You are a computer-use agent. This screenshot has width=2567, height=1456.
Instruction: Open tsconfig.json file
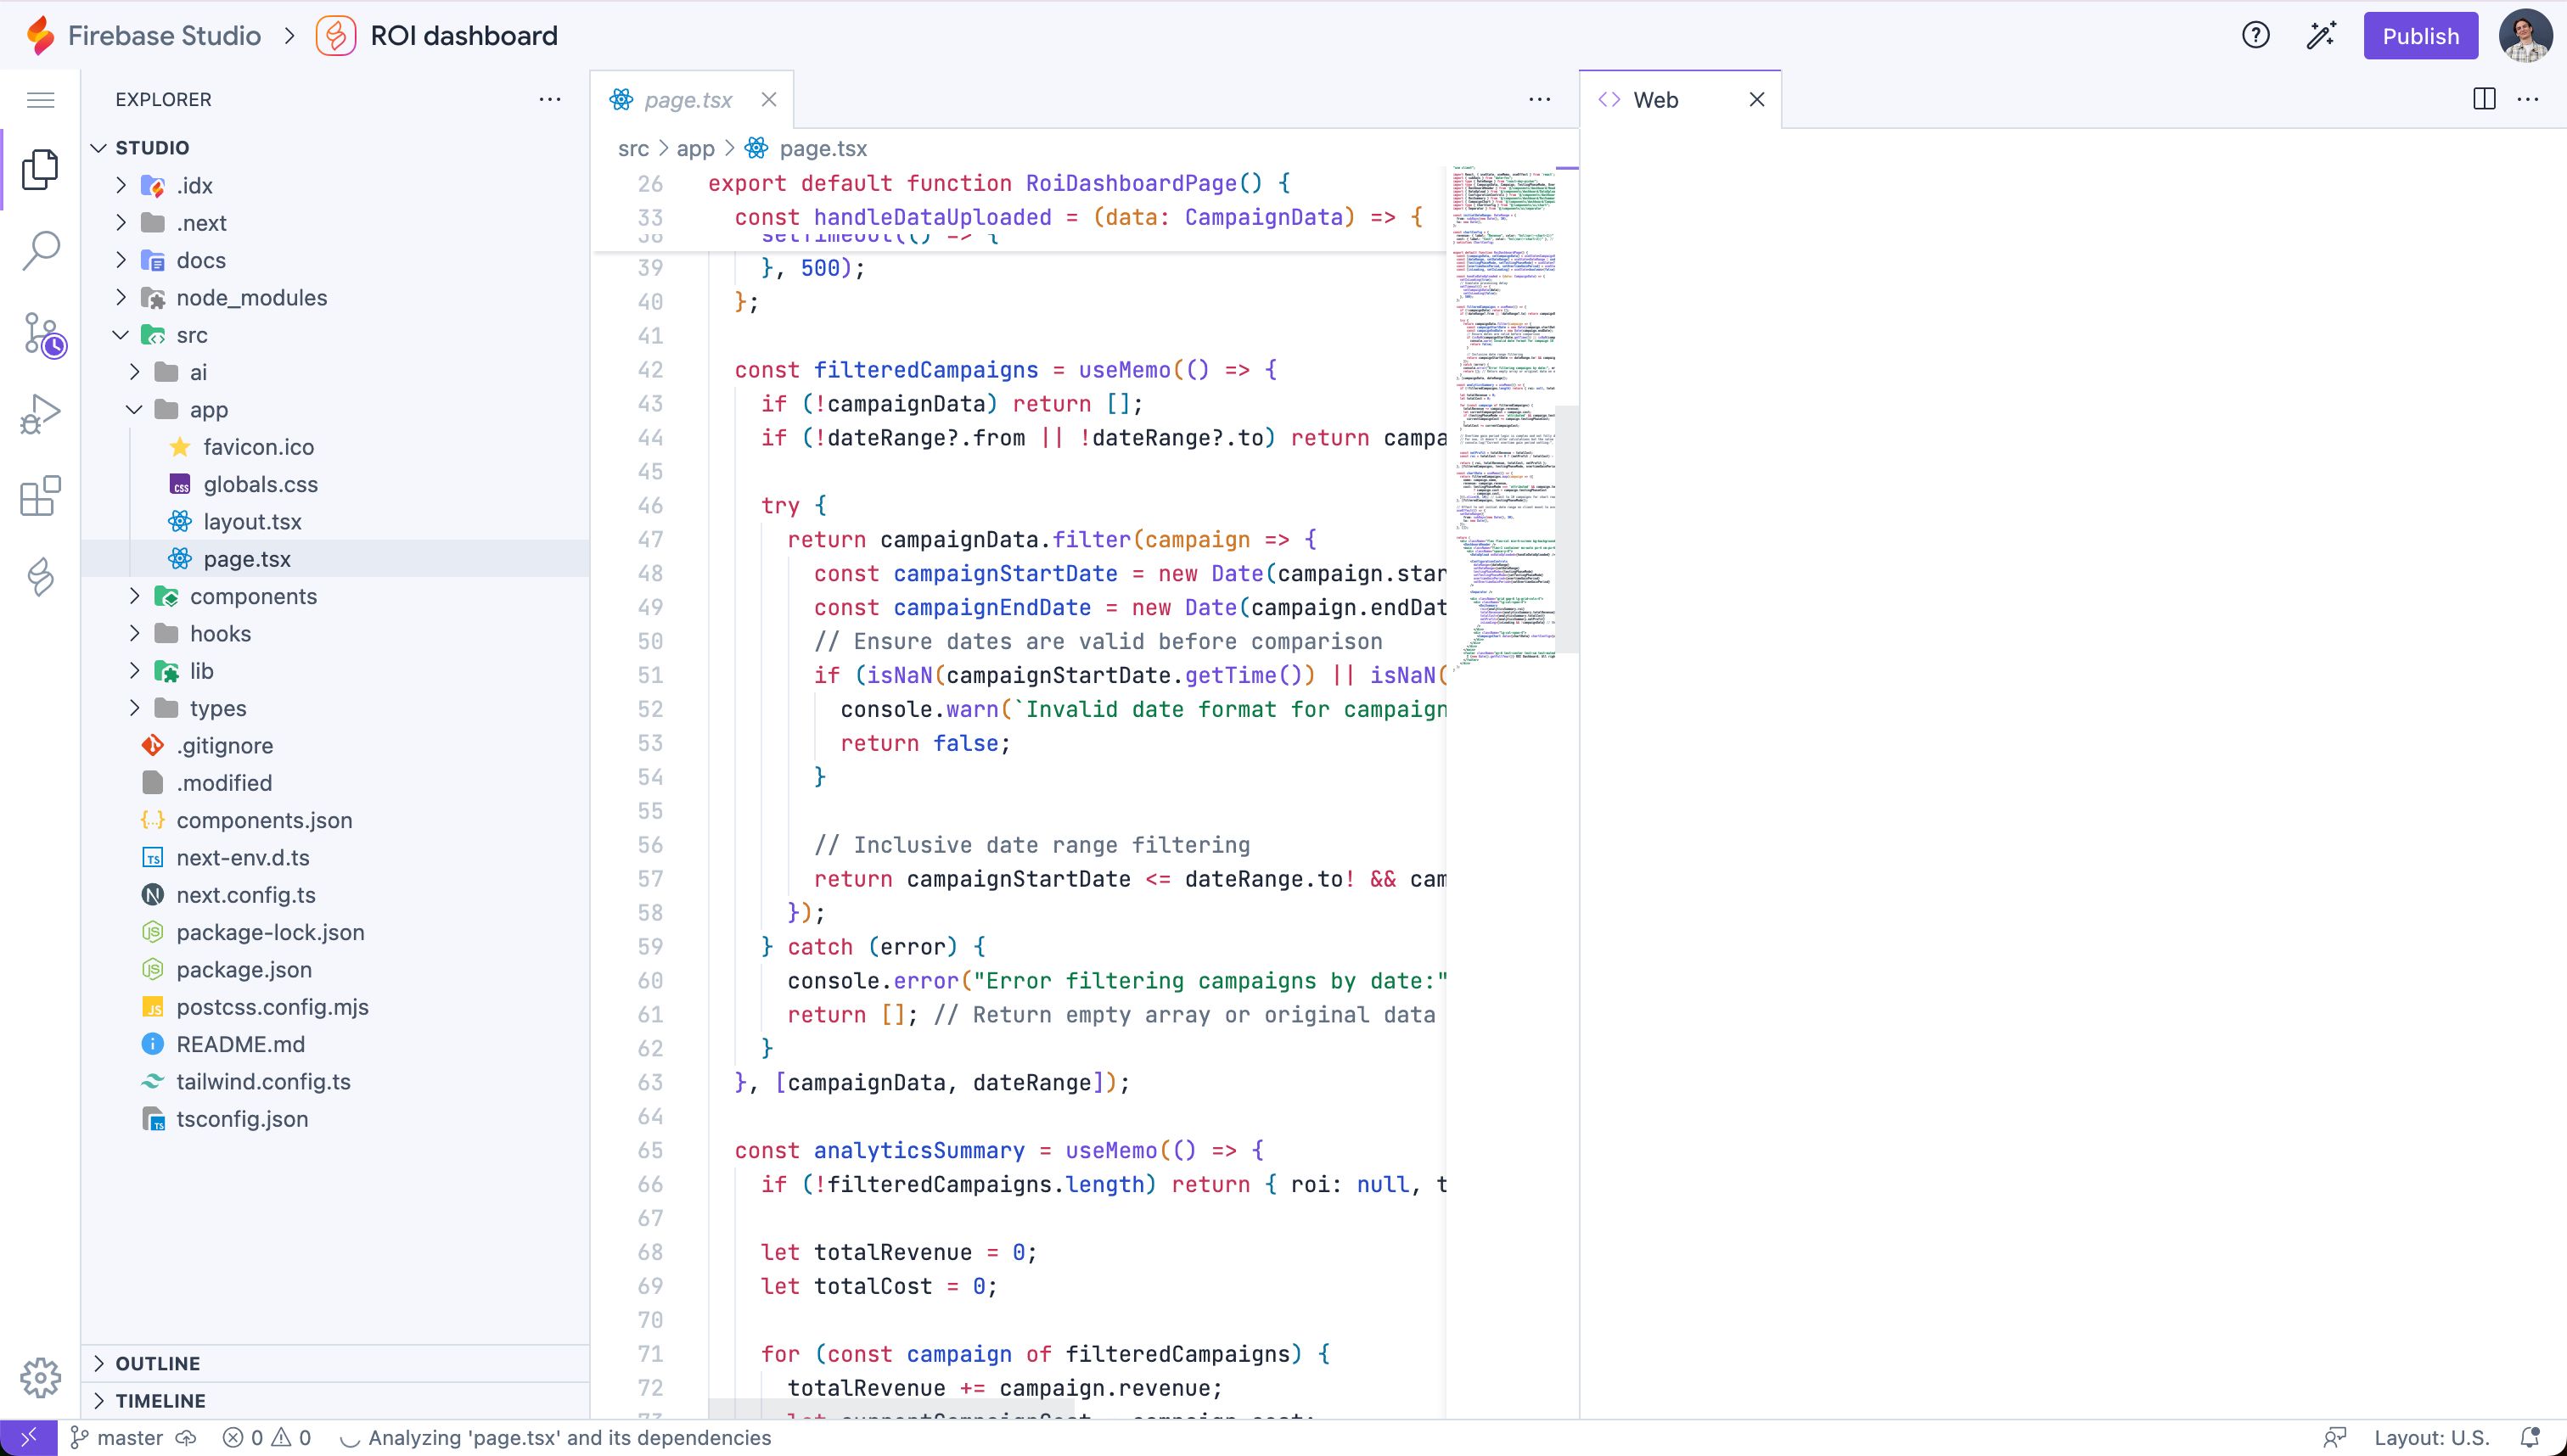tap(335, 1119)
